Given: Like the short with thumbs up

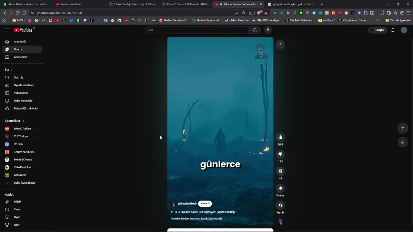Looking at the screenshot, I should pos(280,137).
